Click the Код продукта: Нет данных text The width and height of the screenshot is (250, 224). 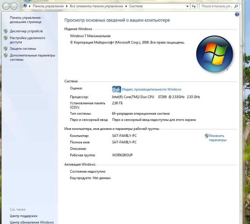click(90, 178)
